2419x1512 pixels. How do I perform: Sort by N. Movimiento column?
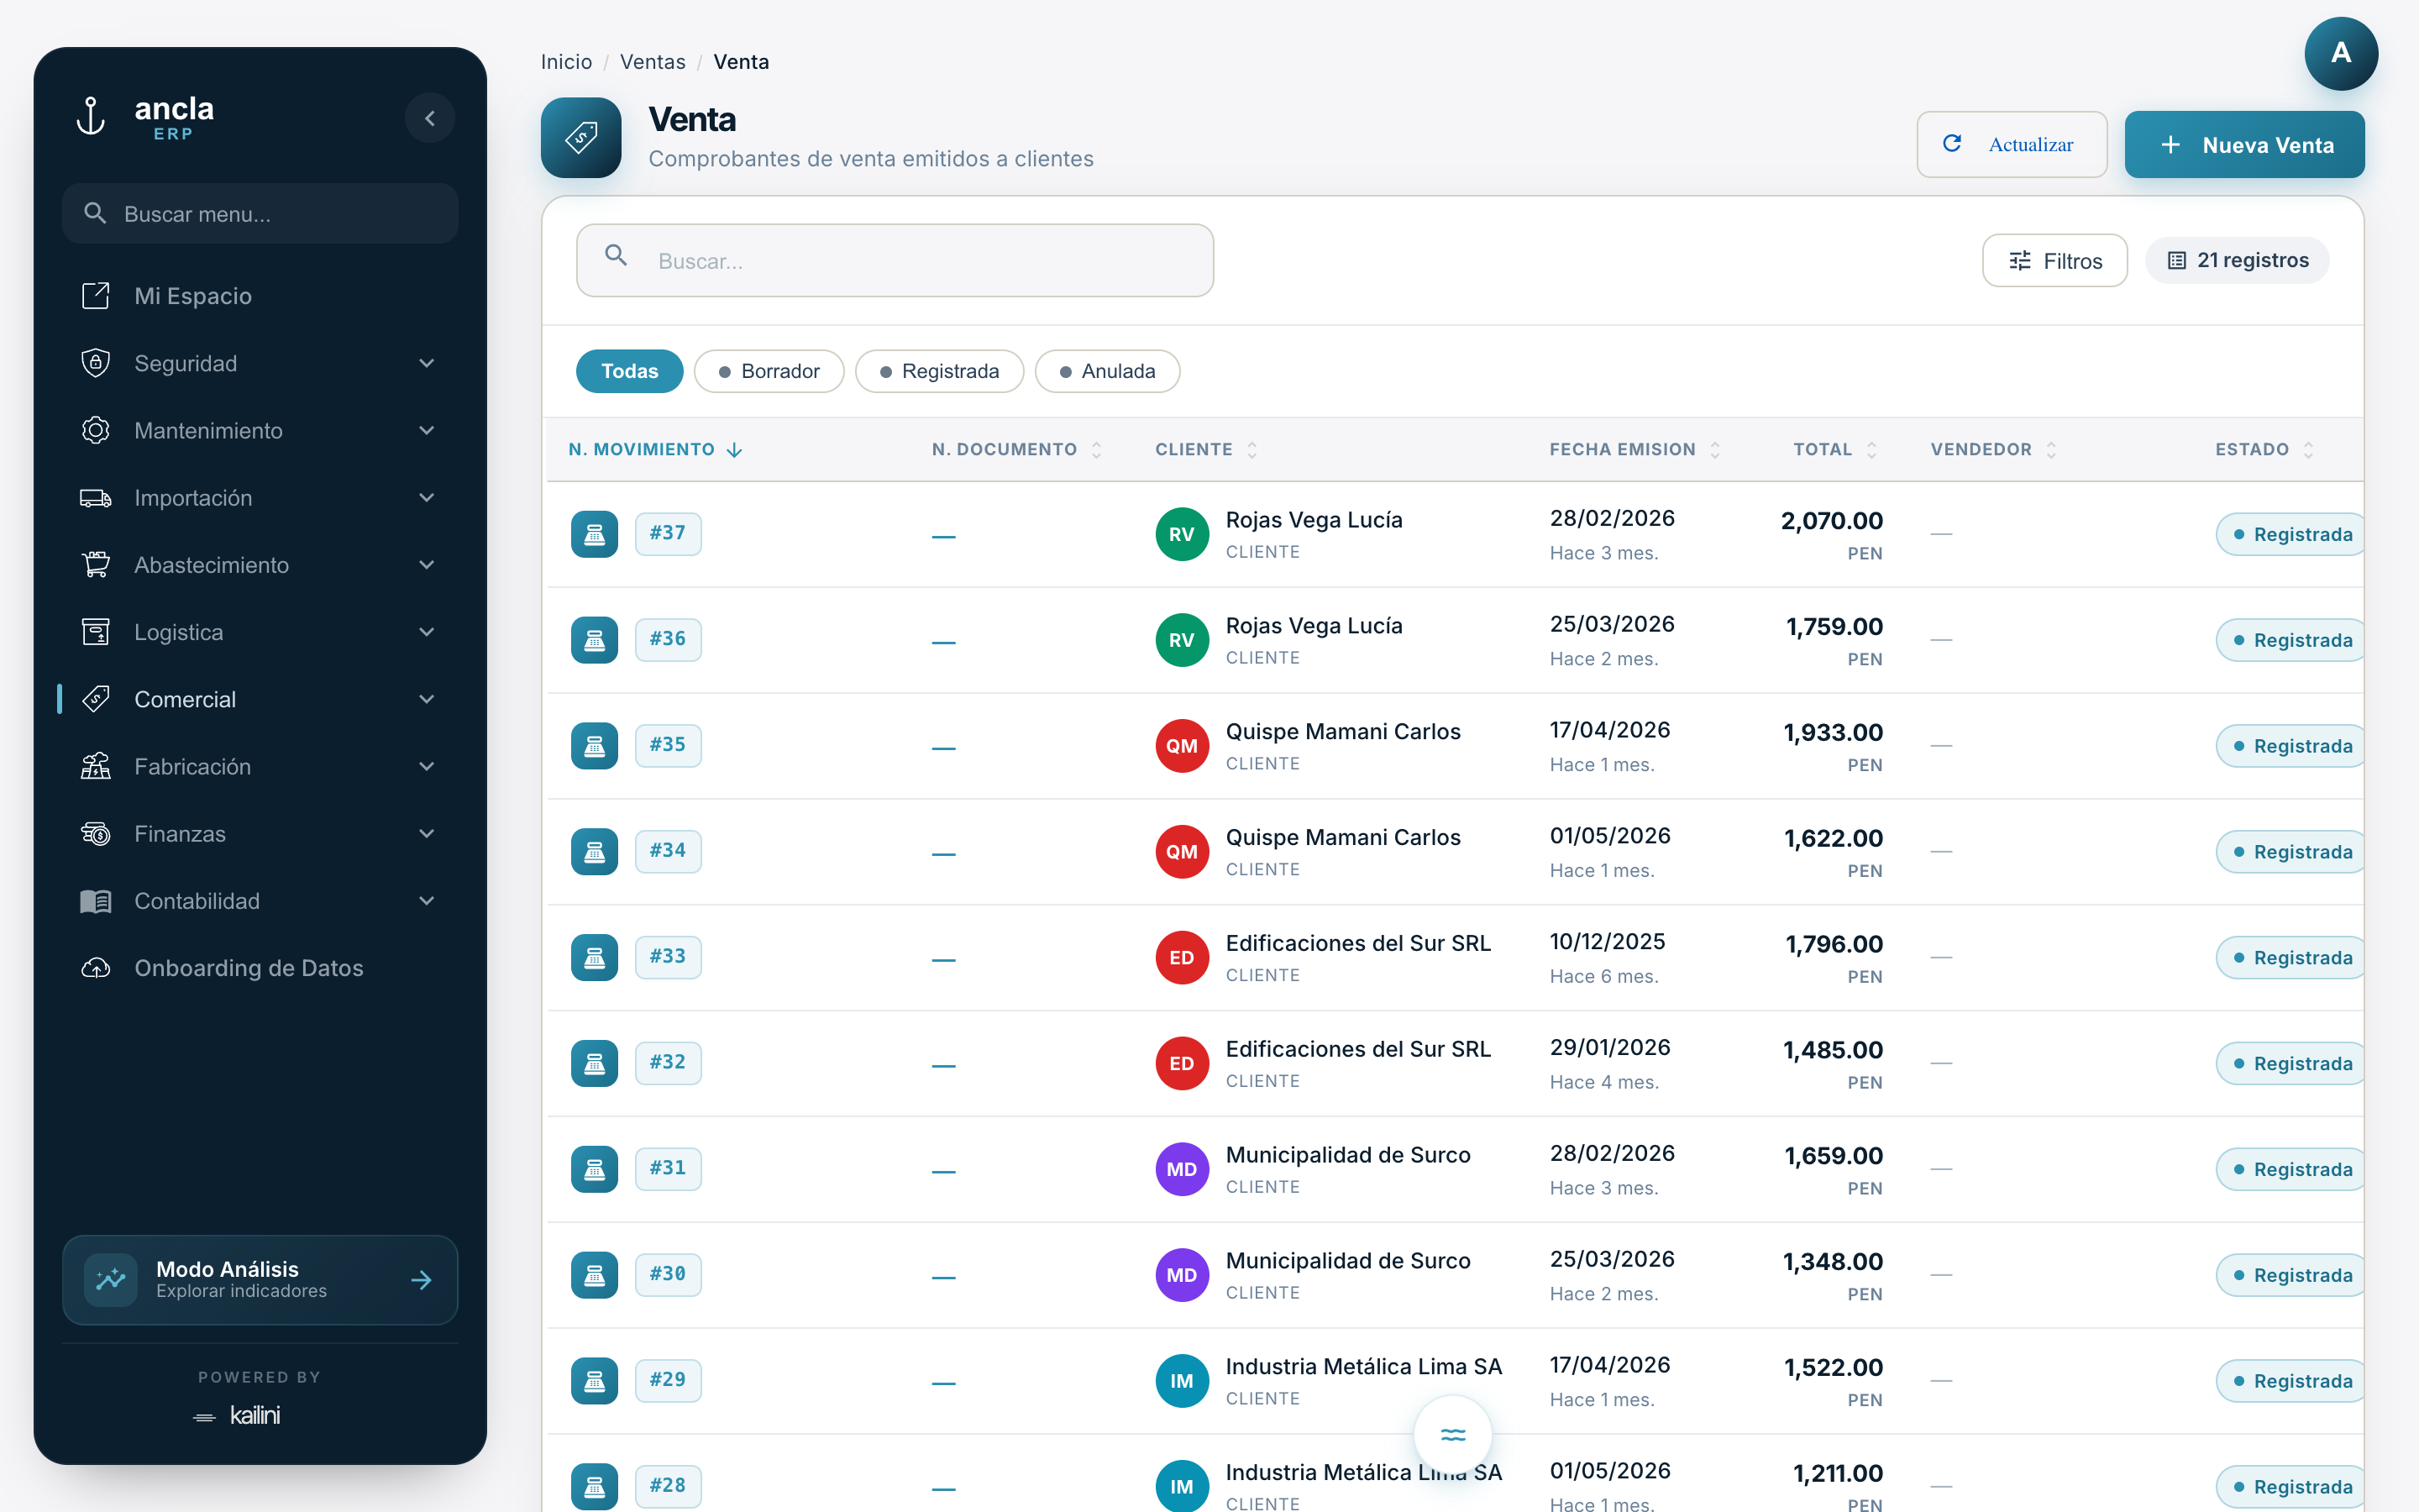(655, 449)
